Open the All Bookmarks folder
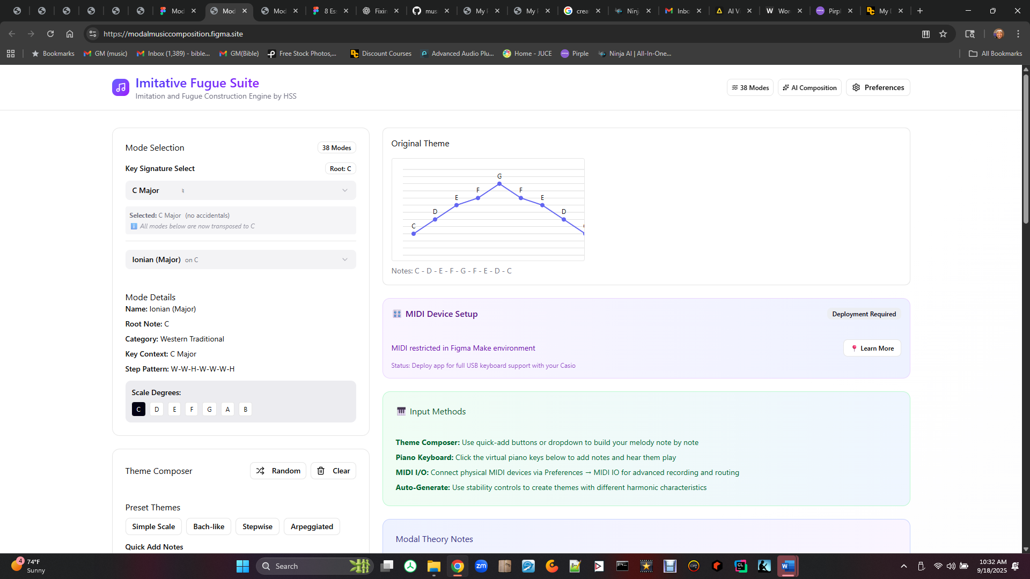 pos(995,54)
